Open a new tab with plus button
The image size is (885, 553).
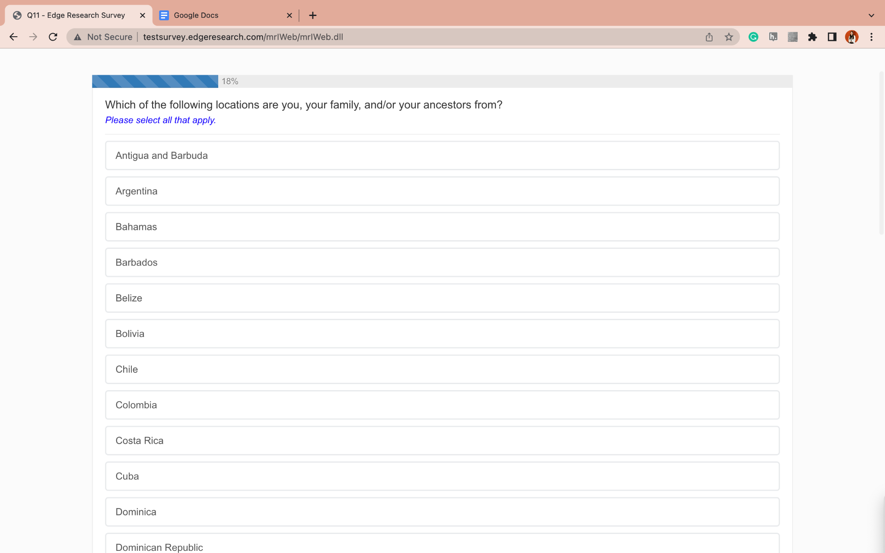click(x=313, y=16)
